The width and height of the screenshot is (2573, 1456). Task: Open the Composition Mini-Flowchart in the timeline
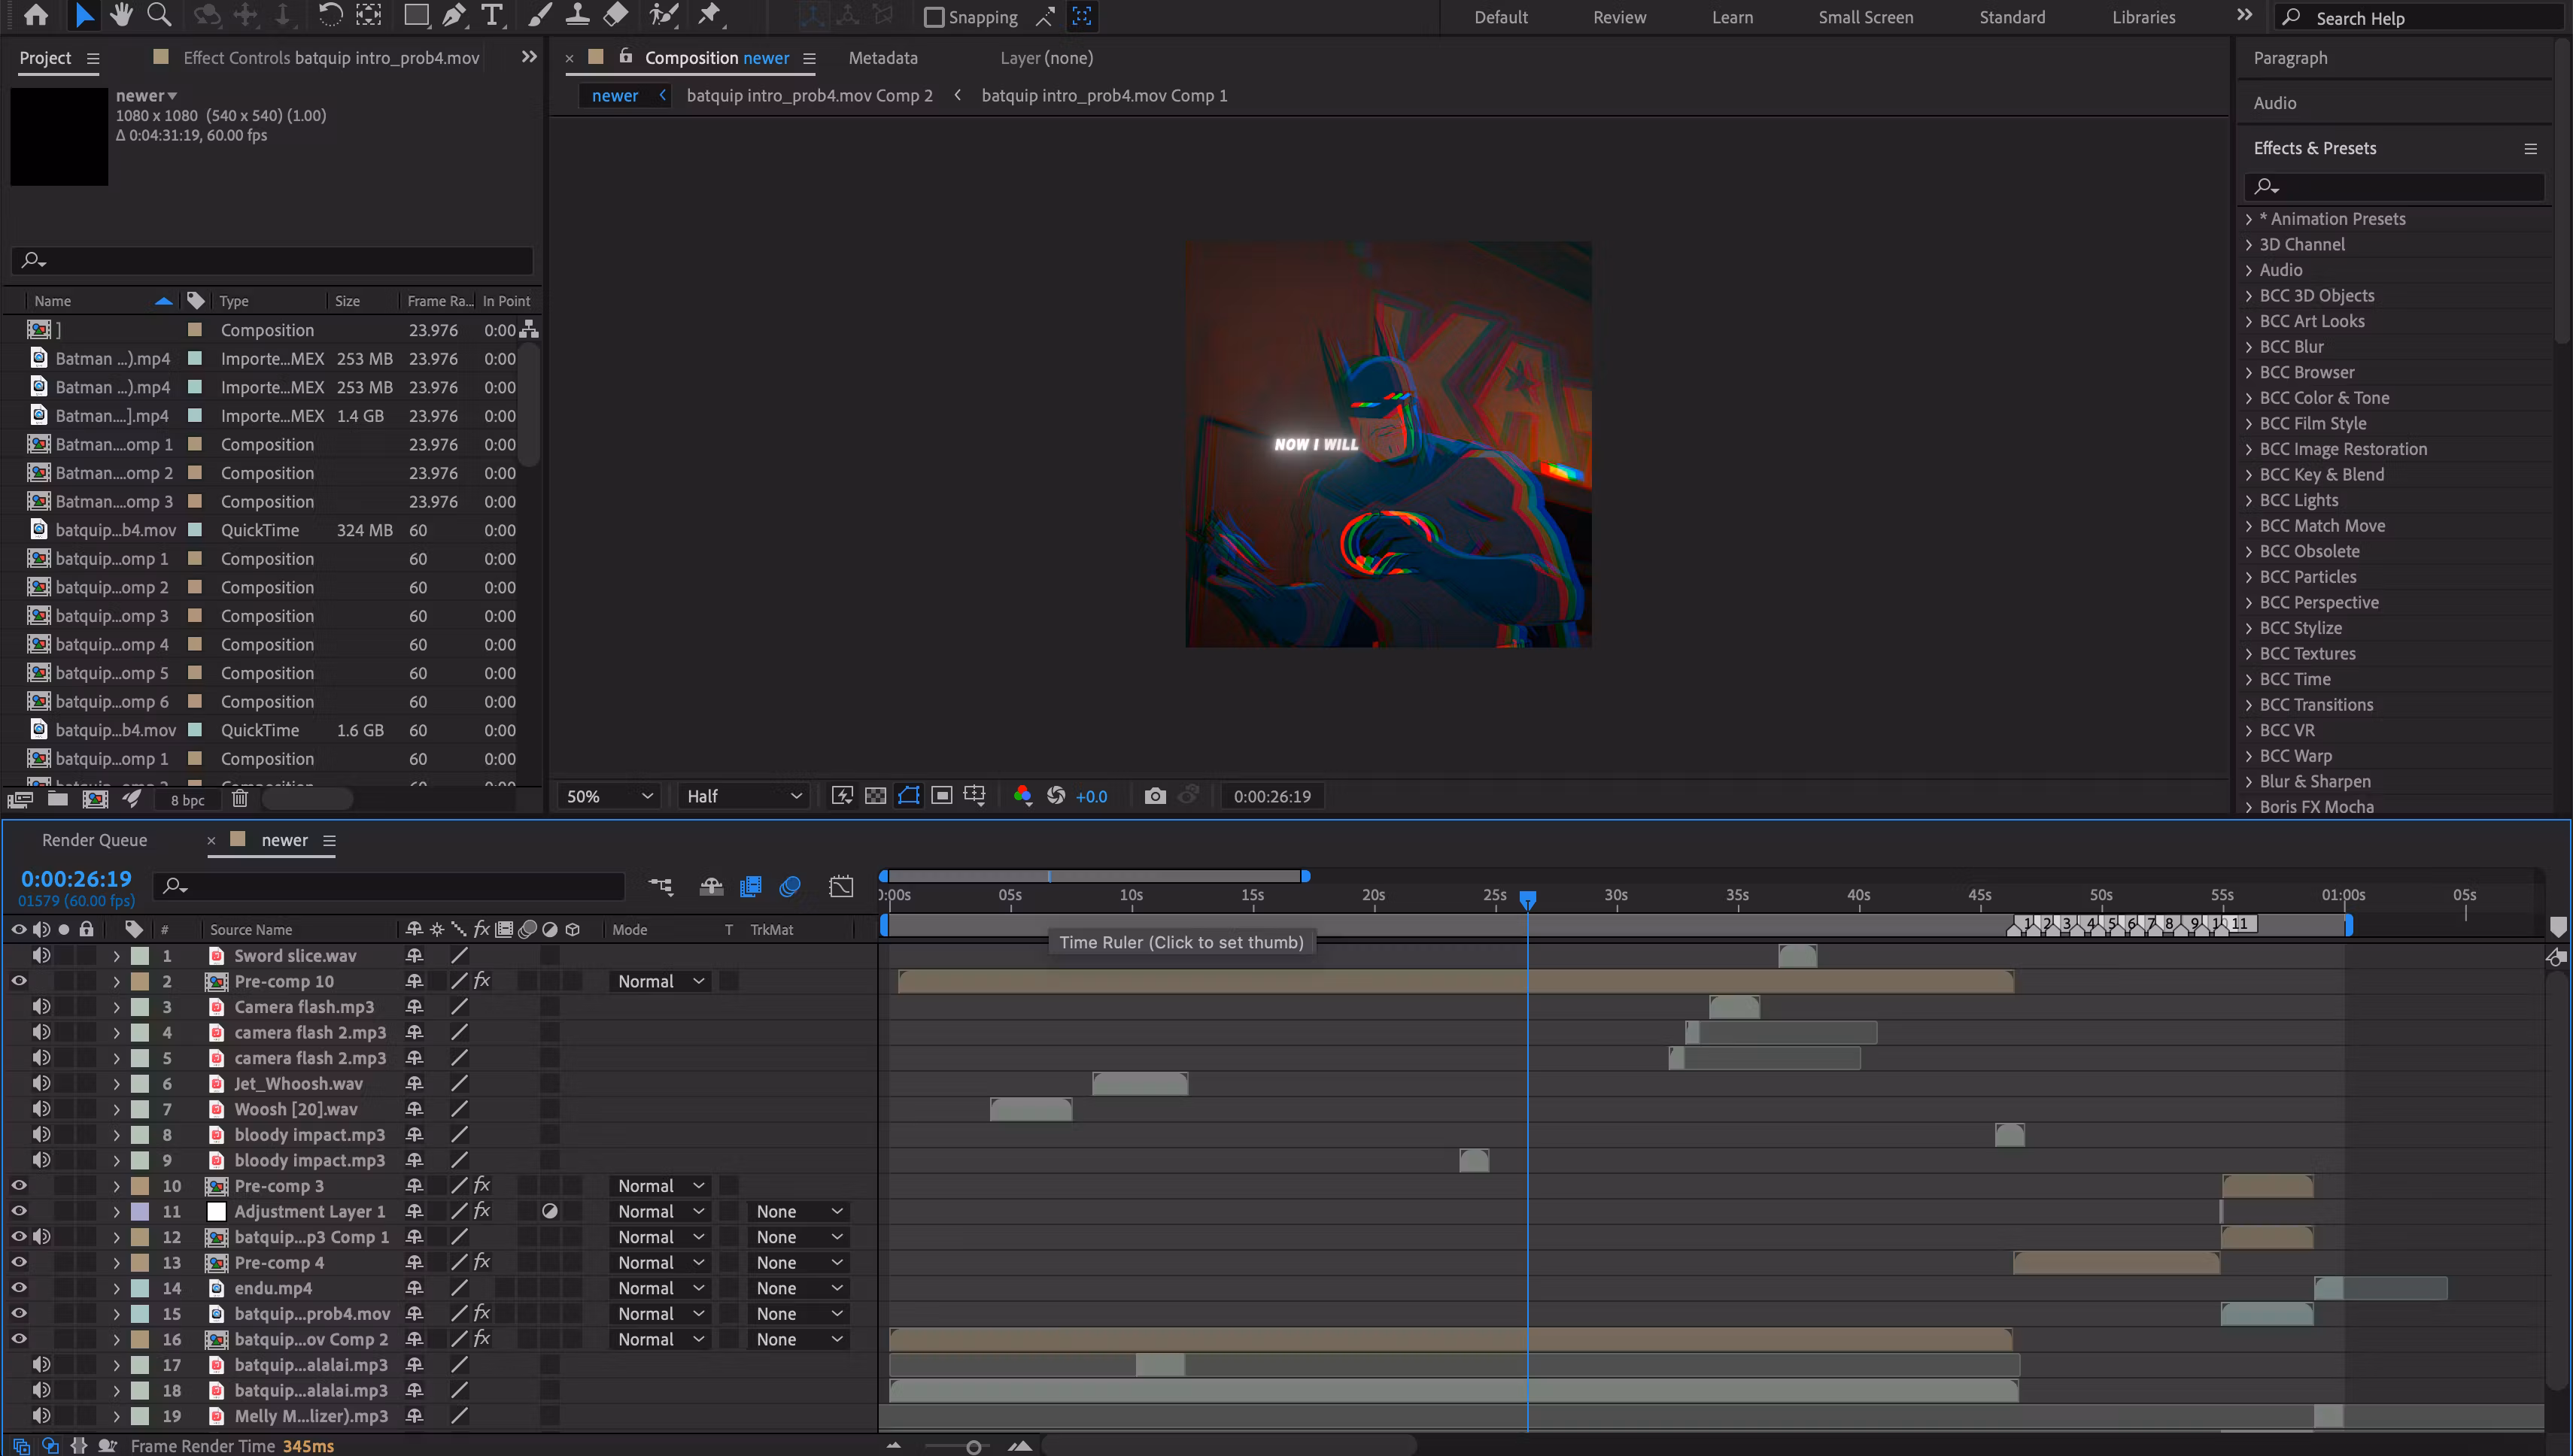(661, 886)
